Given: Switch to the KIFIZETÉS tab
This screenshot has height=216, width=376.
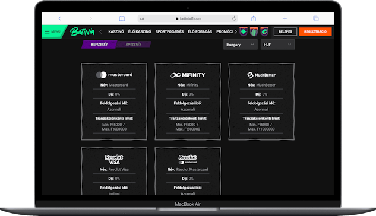Looking at the screenshot, I should coord(134,45).
